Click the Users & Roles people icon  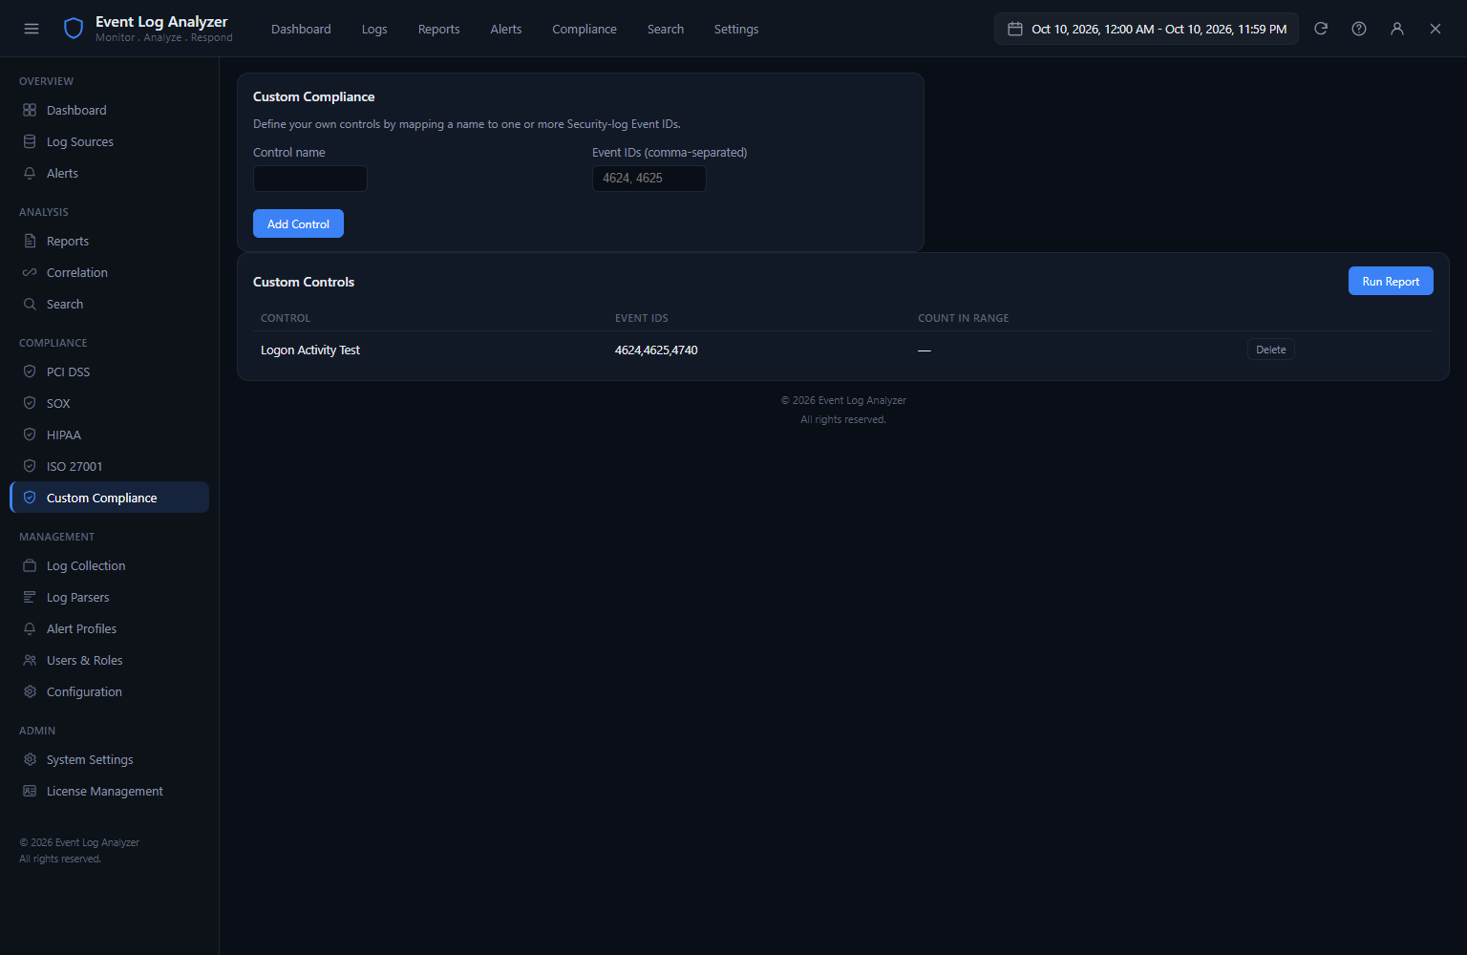click(30, 660)
